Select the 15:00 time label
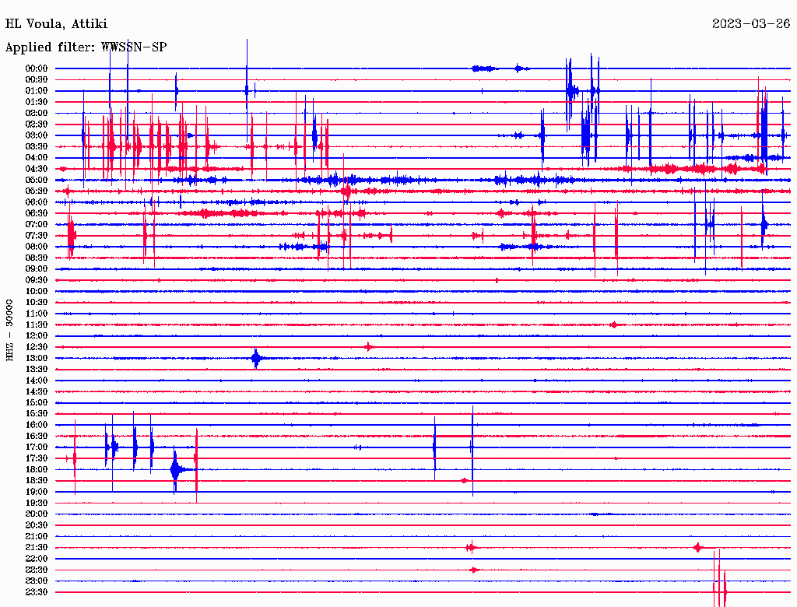This screenshot has width=797, height=607. pyautogui.click(x=37, y=402)
